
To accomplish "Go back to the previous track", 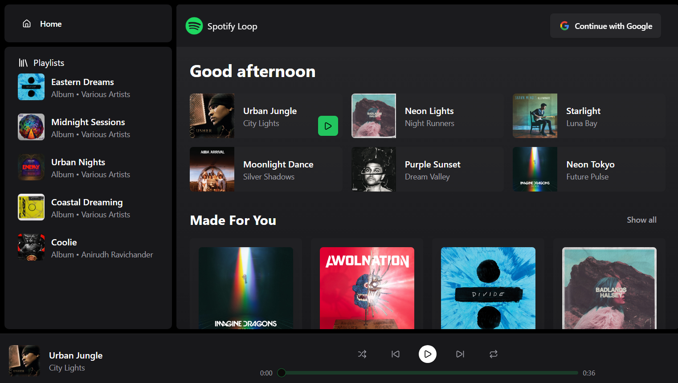I will pos(395,354).
